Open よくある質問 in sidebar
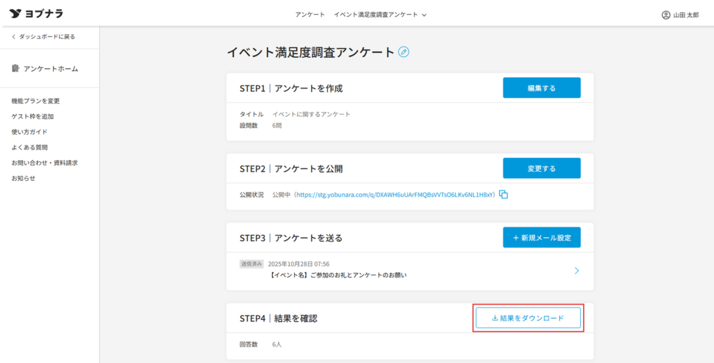 [x=29, y=147]
